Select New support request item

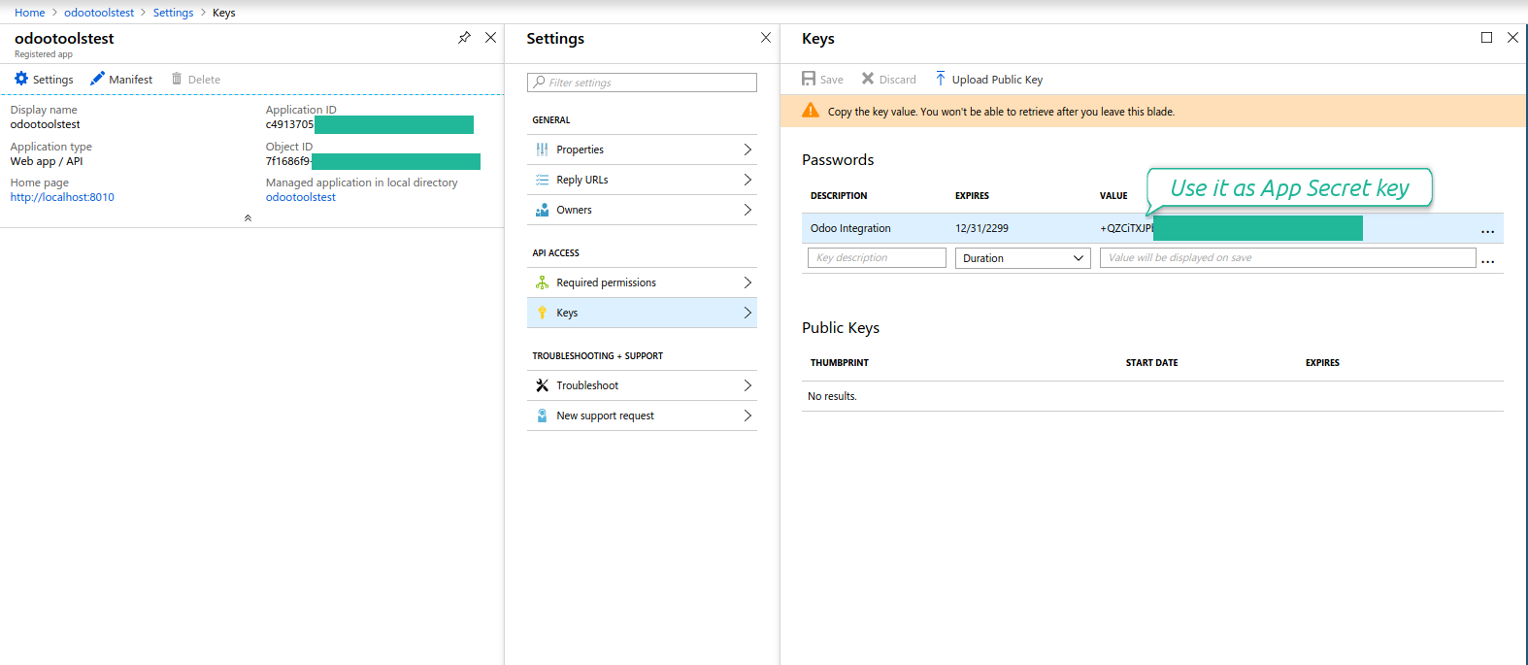642,416
